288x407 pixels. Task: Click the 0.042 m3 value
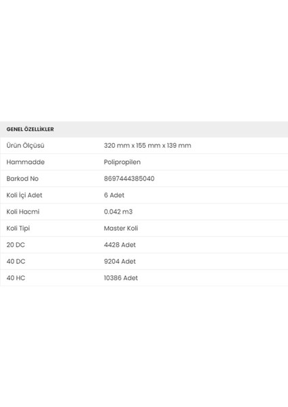tap(118, 212)
